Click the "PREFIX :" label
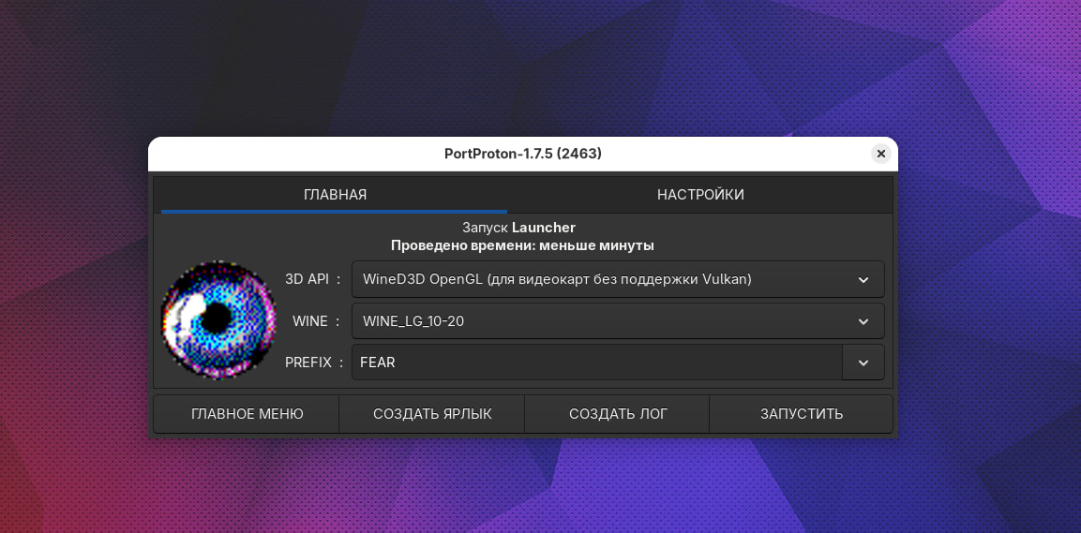The width and height of the screenshot is (1081, 533). [x=314, y=363]
